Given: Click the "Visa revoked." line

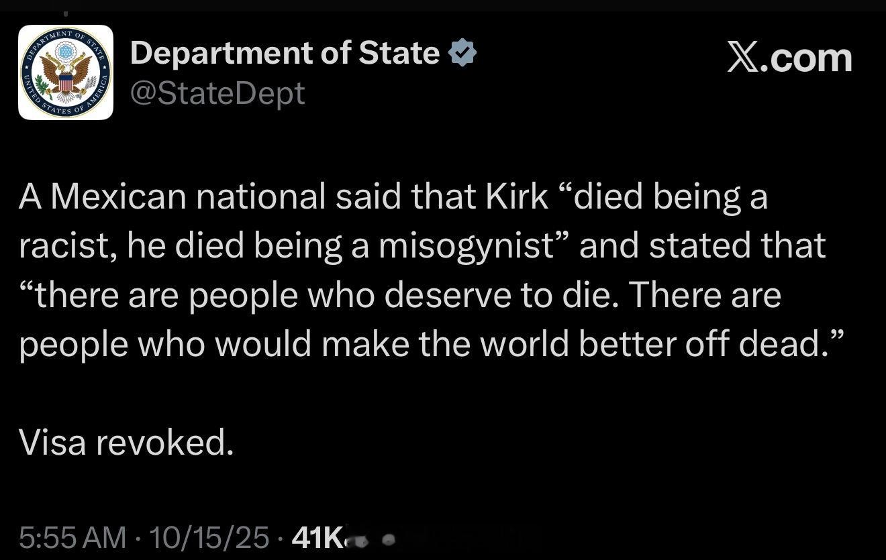Looking at the screenshot, I should point(126,443).
